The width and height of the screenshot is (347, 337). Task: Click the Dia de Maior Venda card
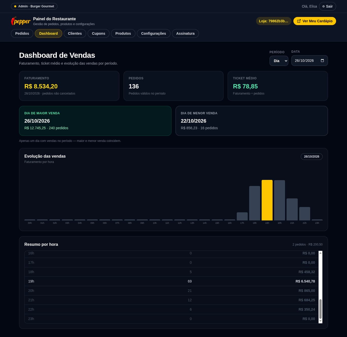95,121
